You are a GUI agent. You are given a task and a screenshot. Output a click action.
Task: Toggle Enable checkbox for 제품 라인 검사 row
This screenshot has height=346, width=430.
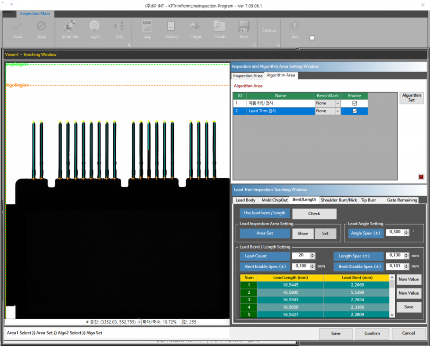tap(355, 103)
